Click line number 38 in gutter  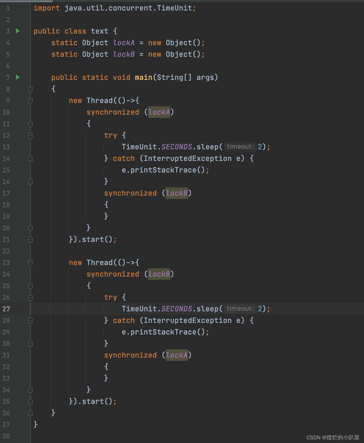point(6,436)
